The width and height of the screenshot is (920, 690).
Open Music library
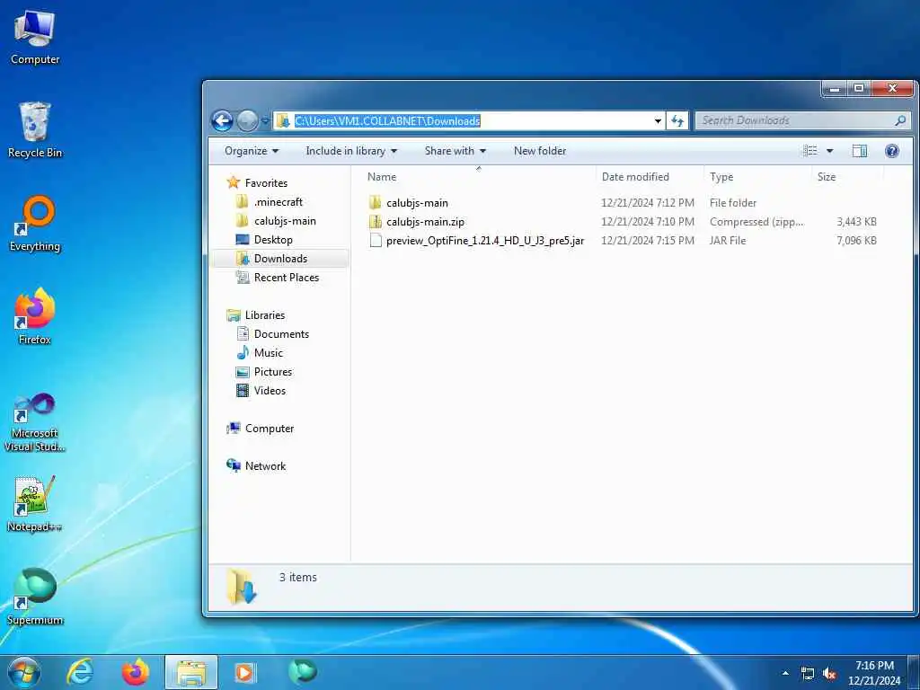[268, 352]
